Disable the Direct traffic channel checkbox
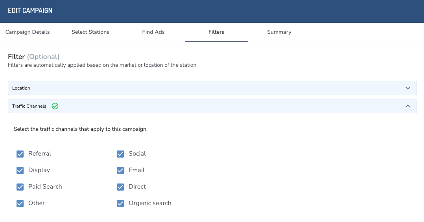The image size is (424, 222). point(120,187)
